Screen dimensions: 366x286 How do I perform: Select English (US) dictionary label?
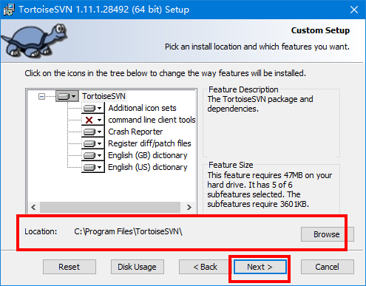coord(148,167)
